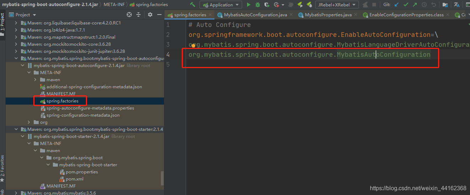Click the Build project hammer icon
470x195 pixels.
tap(193, 5)
